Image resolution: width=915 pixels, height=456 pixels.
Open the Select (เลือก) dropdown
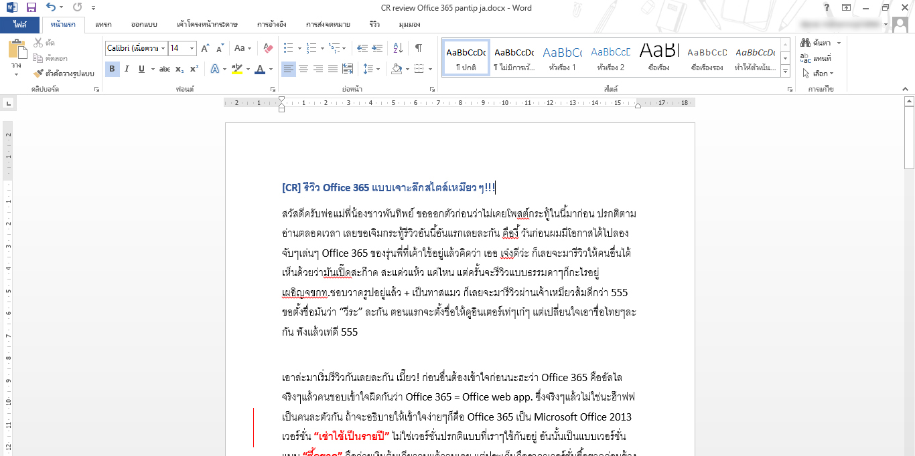click(817, 74)
